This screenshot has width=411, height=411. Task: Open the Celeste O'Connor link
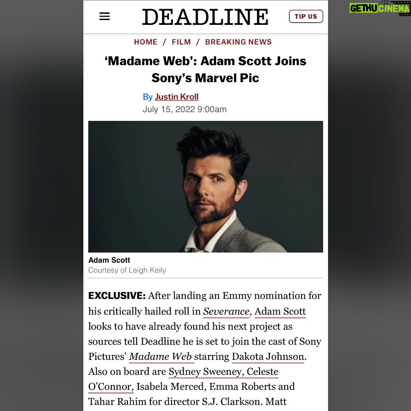[262, 372]
